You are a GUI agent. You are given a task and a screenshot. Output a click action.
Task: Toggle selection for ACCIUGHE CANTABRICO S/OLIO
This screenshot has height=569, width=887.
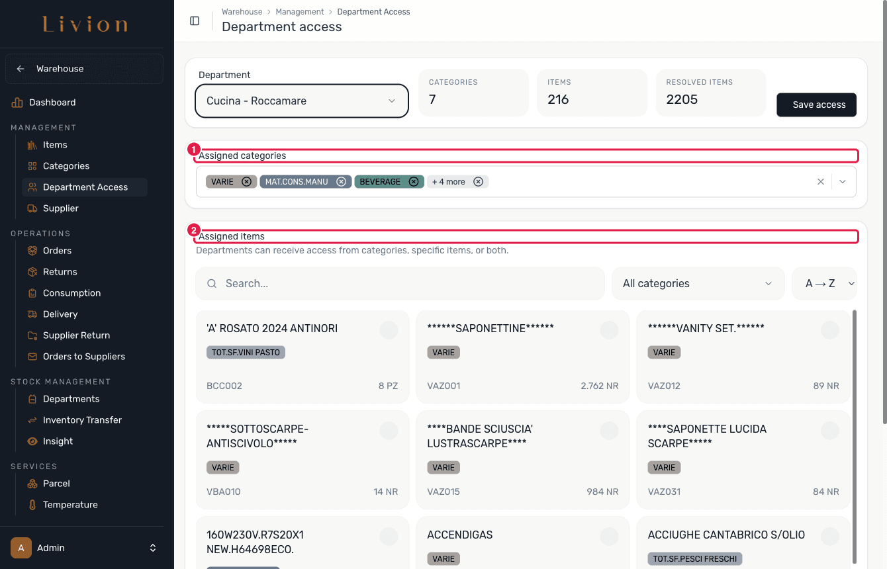[829, 537]
